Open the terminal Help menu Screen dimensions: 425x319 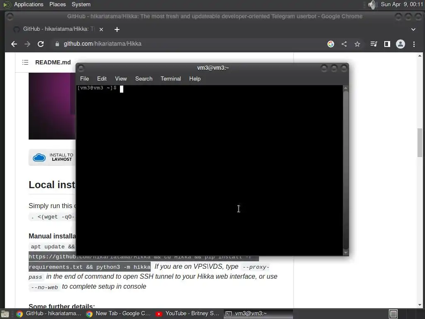[195, 79]
